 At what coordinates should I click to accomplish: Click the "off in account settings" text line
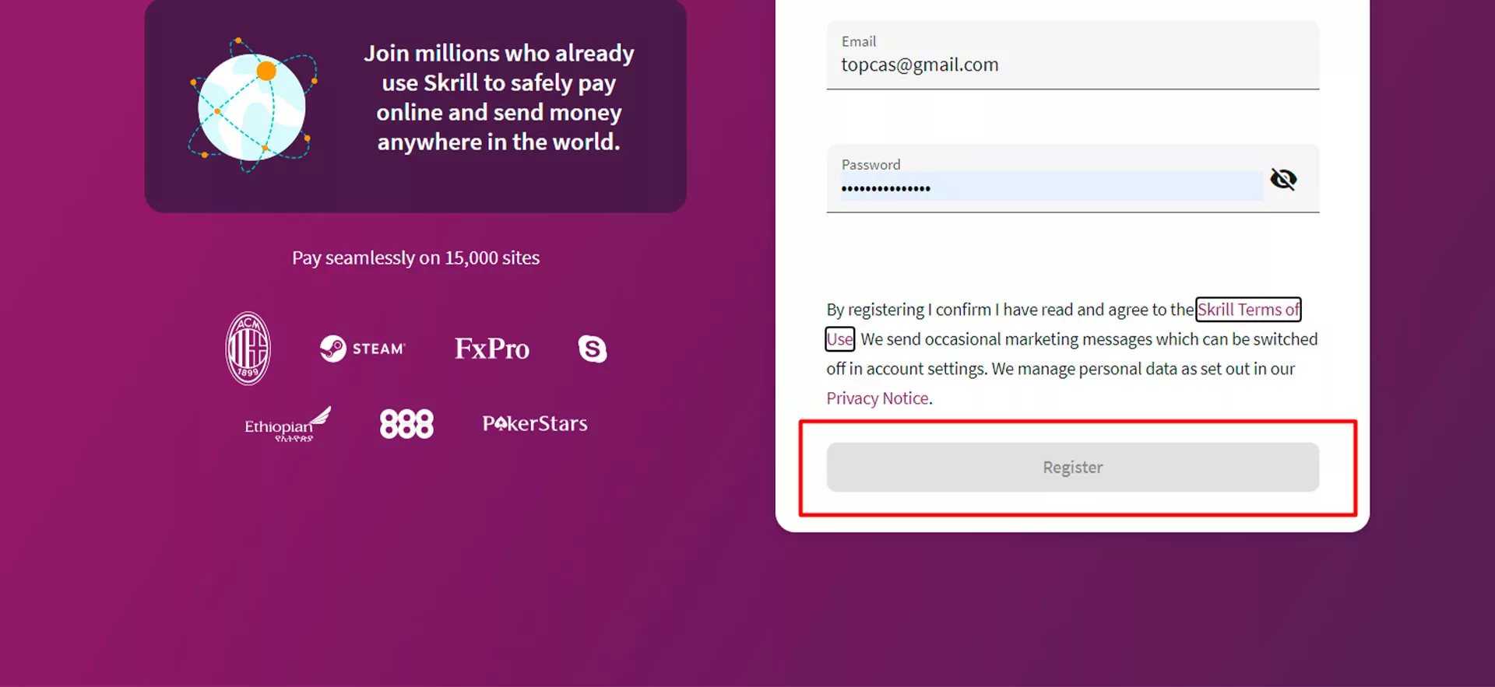tap(1060, 369)
